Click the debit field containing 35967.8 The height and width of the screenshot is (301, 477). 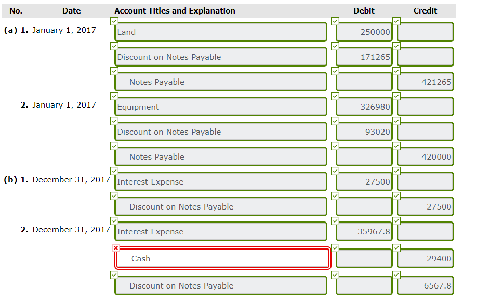tap(364, 231)
